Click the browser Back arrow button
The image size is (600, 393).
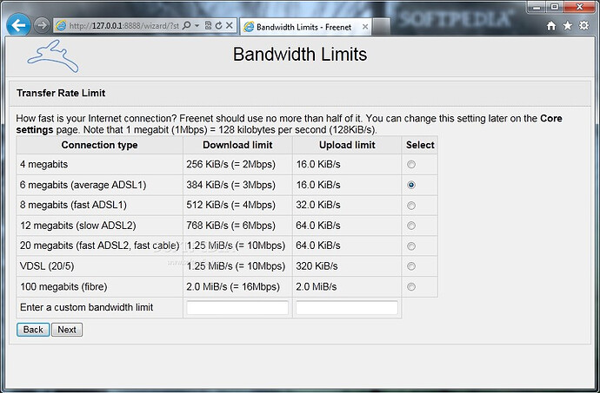tap(18, 26)
